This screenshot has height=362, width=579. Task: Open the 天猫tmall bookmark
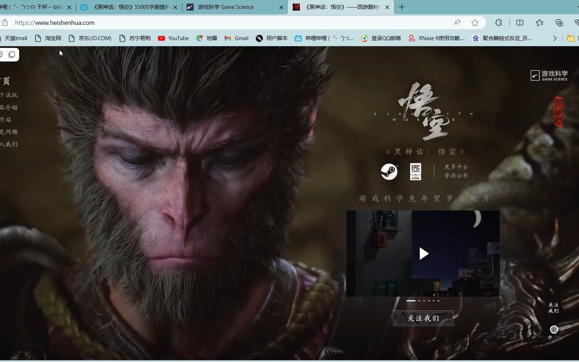point(14,38)
